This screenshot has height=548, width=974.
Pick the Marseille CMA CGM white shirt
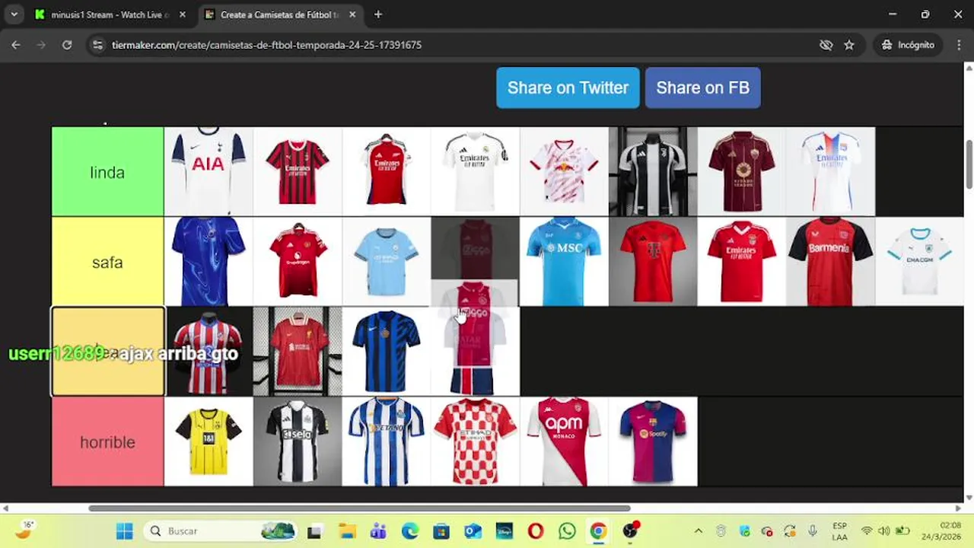920,261
